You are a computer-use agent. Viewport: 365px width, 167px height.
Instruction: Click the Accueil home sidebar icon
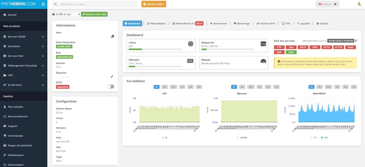5,15
